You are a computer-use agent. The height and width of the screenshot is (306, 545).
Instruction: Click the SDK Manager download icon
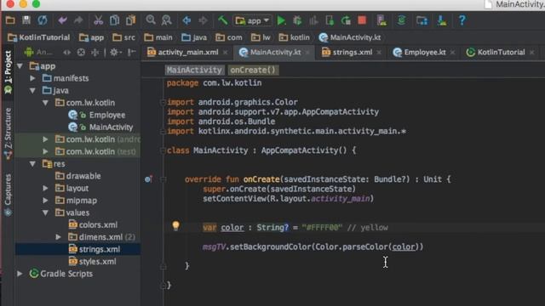tap(442, 20)
